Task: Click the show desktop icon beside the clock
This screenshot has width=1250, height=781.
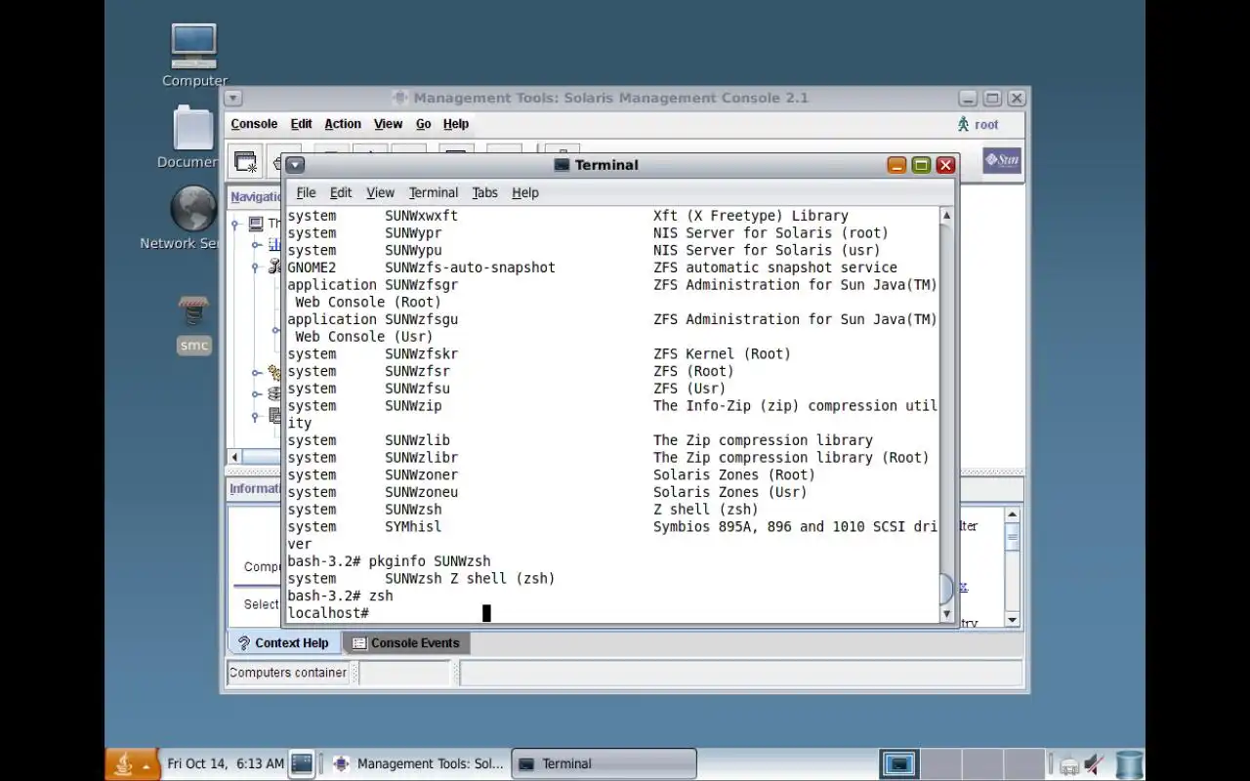Action: 302,763
